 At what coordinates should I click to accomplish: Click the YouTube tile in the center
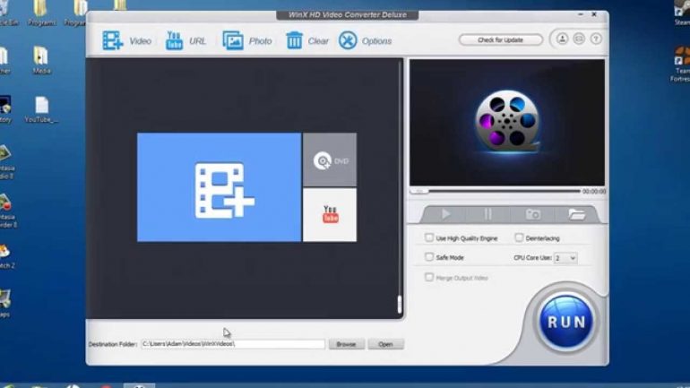(x=330, y=215)
